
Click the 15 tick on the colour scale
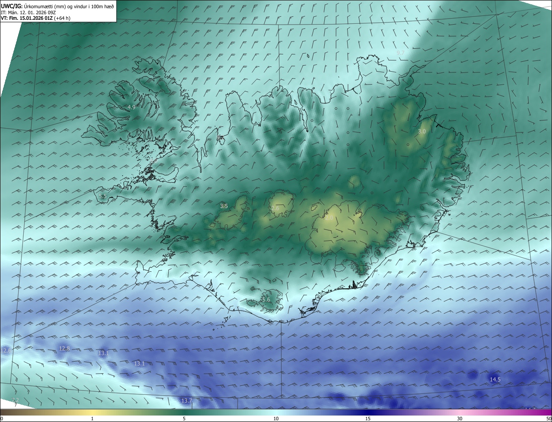coord(368,419)
